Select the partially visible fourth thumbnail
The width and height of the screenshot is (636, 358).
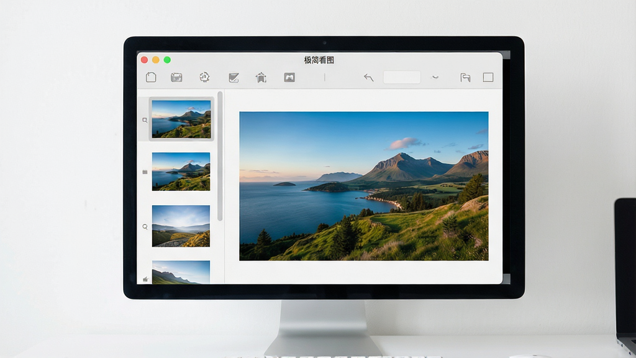point(181,272)
